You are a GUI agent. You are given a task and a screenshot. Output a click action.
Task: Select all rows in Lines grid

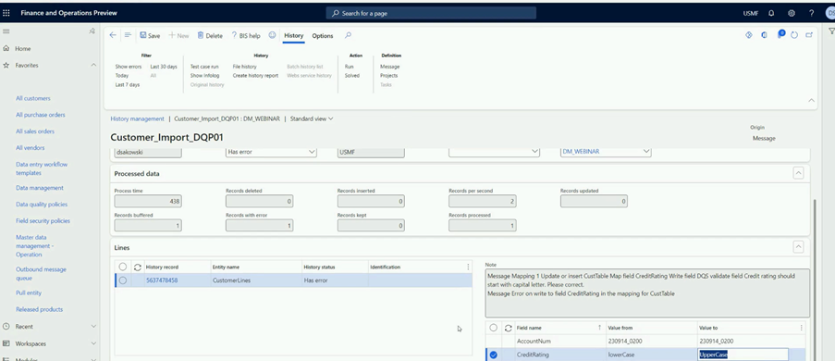[x=123, y=267]
